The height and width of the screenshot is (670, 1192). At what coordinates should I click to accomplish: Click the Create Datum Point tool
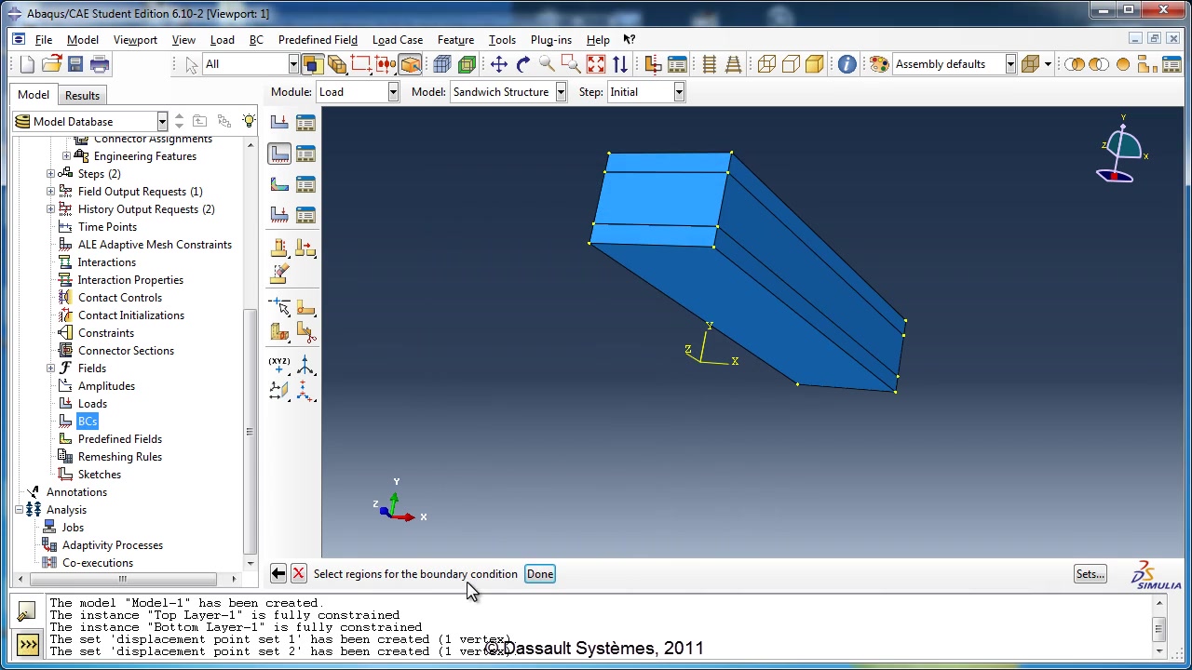(279, 365)
